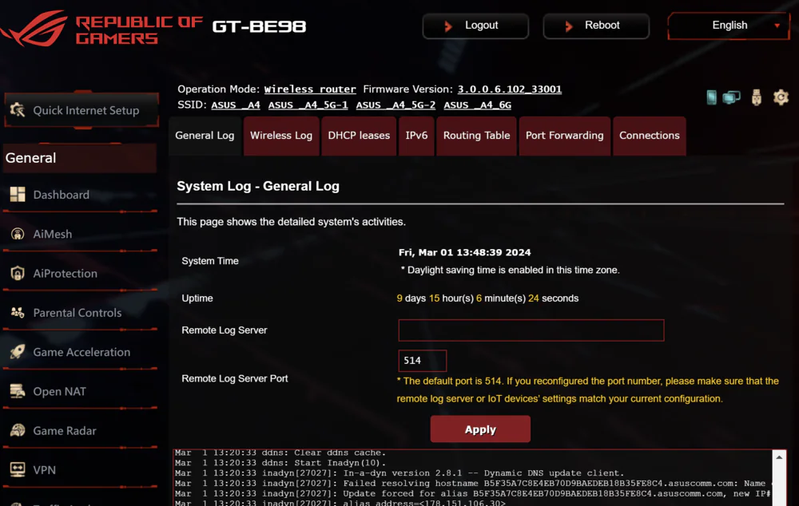
Task: Open the English language dropdown
Action: click(x=729, y=26)
